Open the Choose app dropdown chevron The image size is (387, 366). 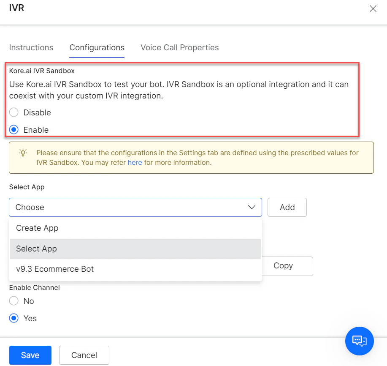(x=252, y=207)
